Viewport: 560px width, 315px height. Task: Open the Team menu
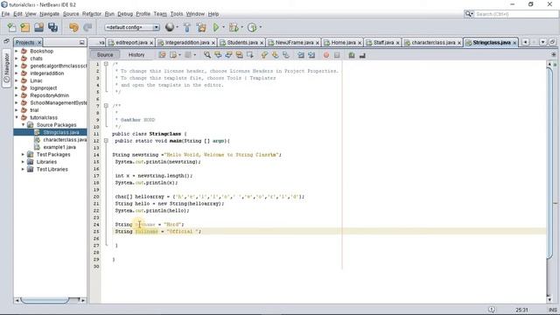(x=160, y=14)
